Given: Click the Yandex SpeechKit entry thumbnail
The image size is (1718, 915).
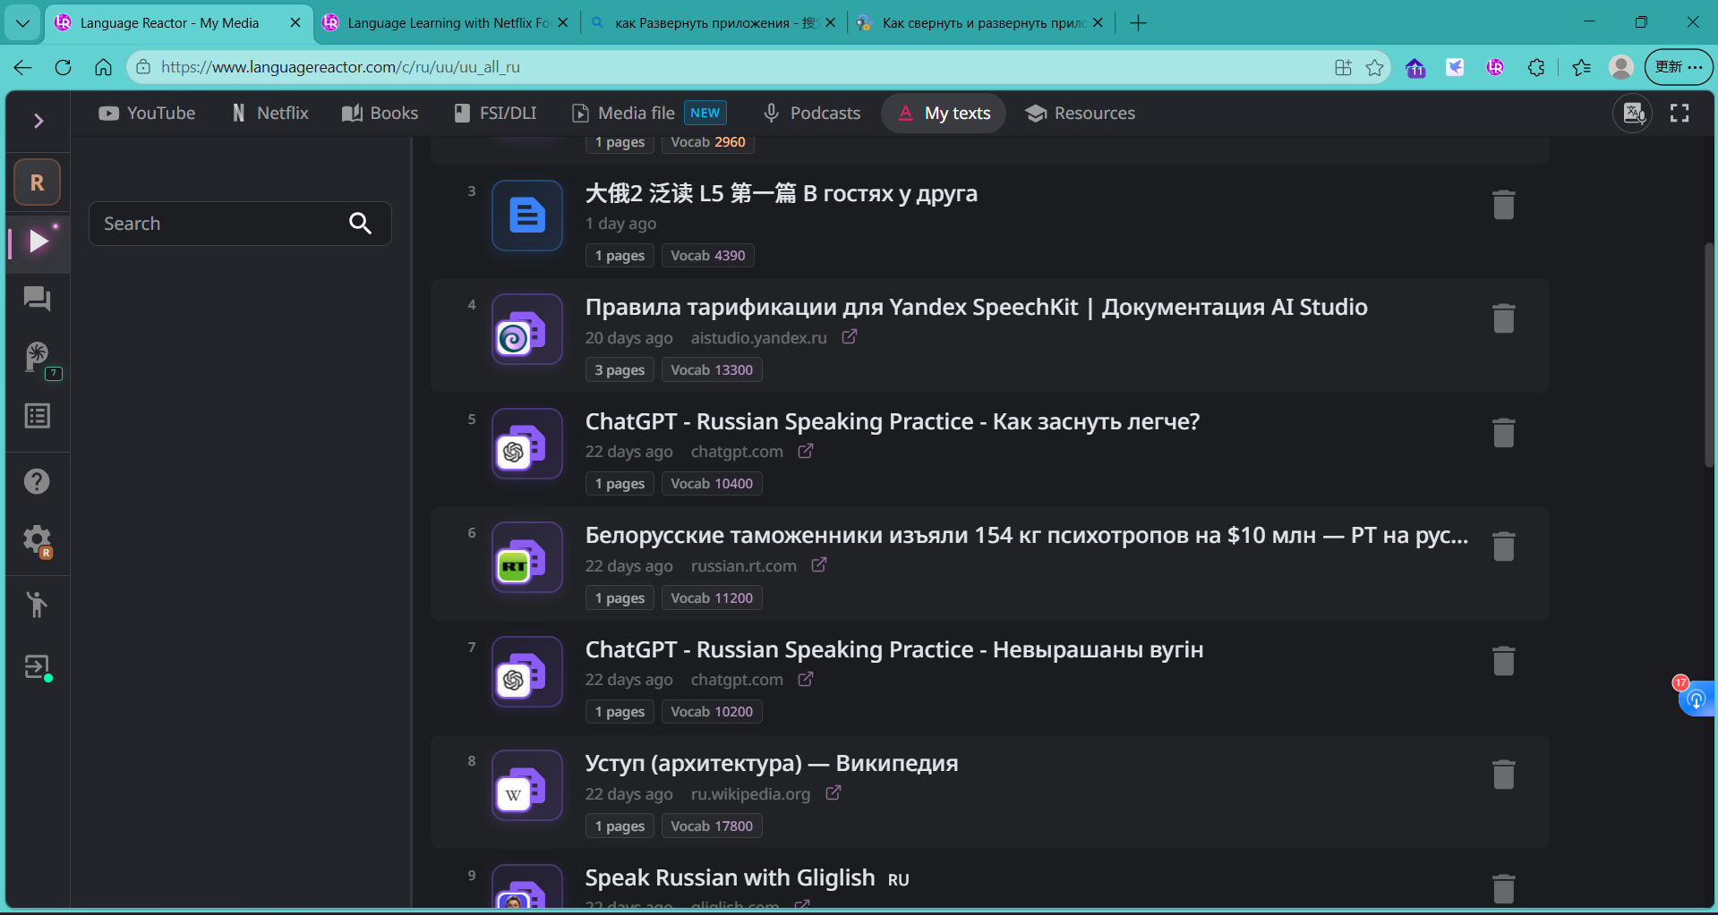Looking at the screenshot, I should click(x=527, y=329).
